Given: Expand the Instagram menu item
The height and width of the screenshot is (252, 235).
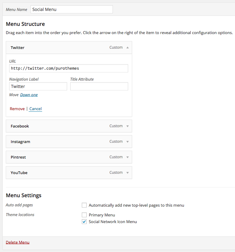Looking at the screenshot, I should tap(128, 142).
